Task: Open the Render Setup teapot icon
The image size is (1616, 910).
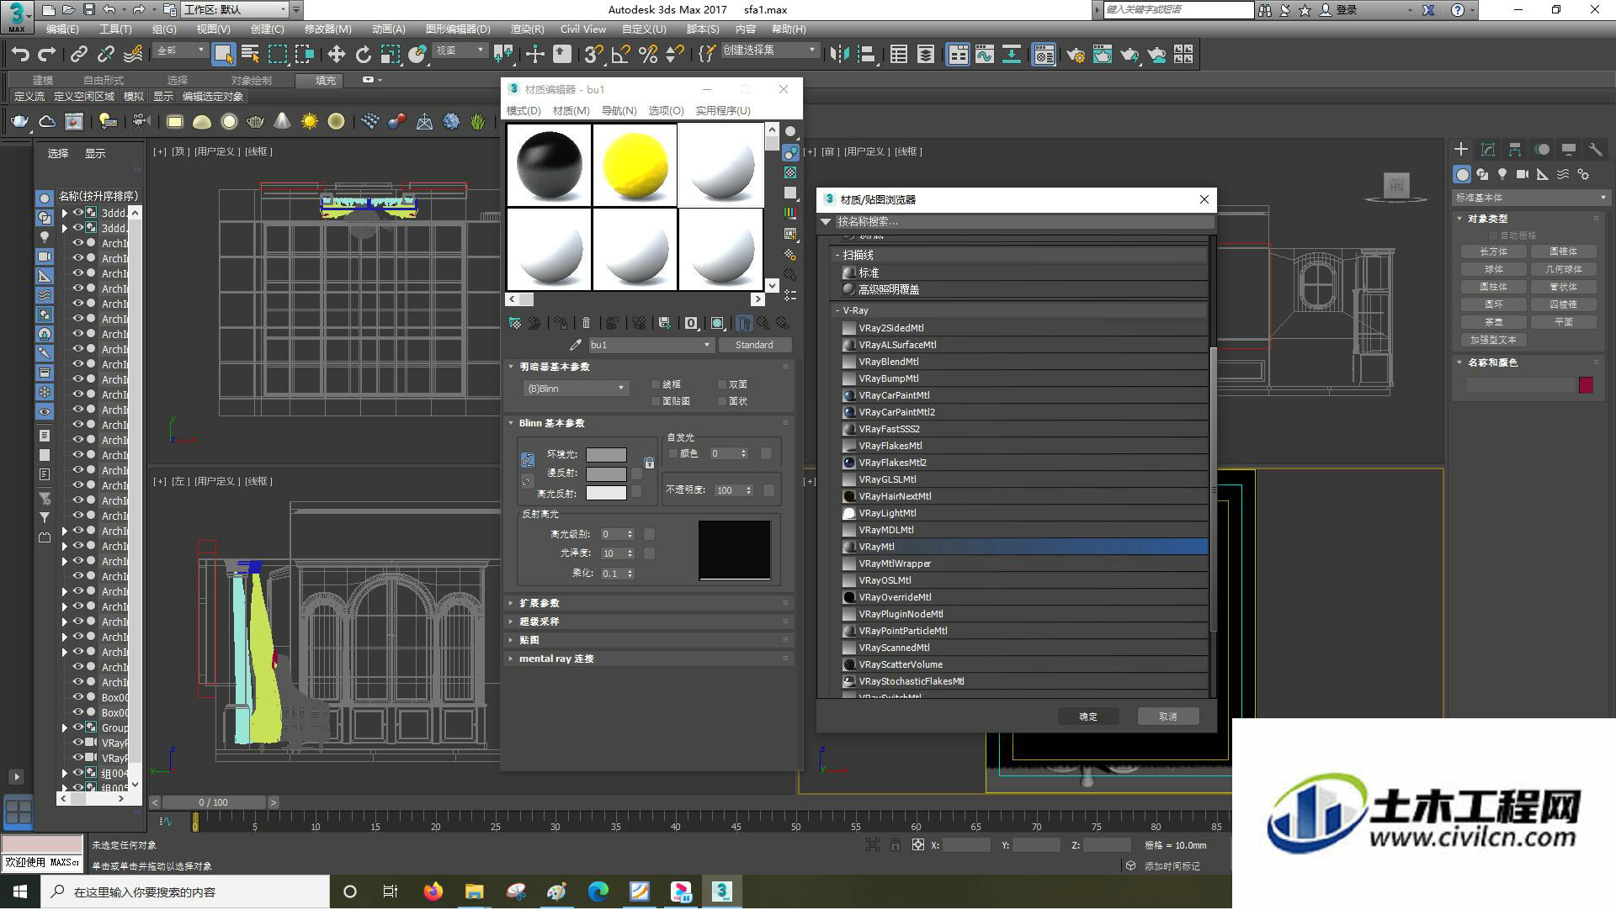Action: 1076,55
